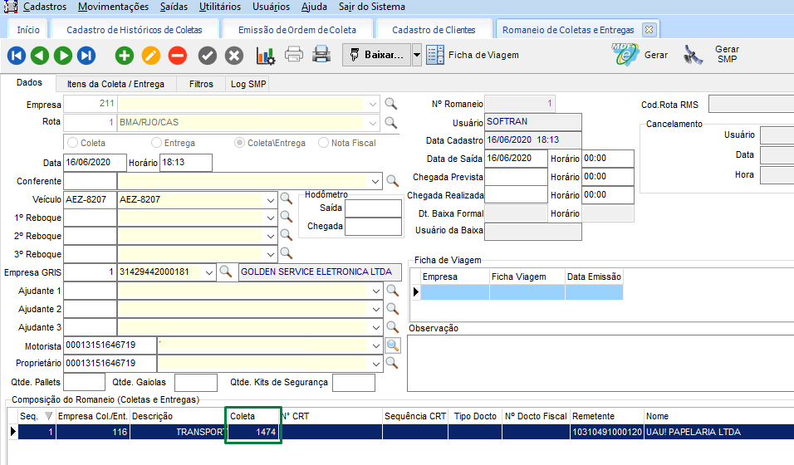Click the Observação text area
The width and height of the screenshot is (794, 465).
pyautogui.click(x=600, y=361)
